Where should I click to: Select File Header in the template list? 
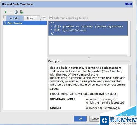[x=25, y=23]
